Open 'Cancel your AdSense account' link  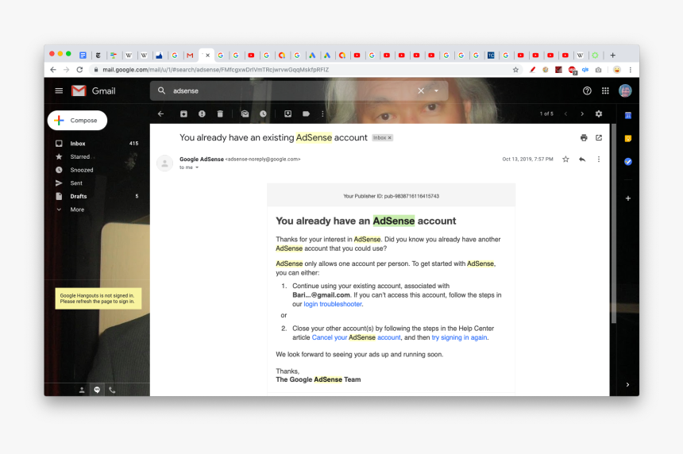[x=356, y=337]
